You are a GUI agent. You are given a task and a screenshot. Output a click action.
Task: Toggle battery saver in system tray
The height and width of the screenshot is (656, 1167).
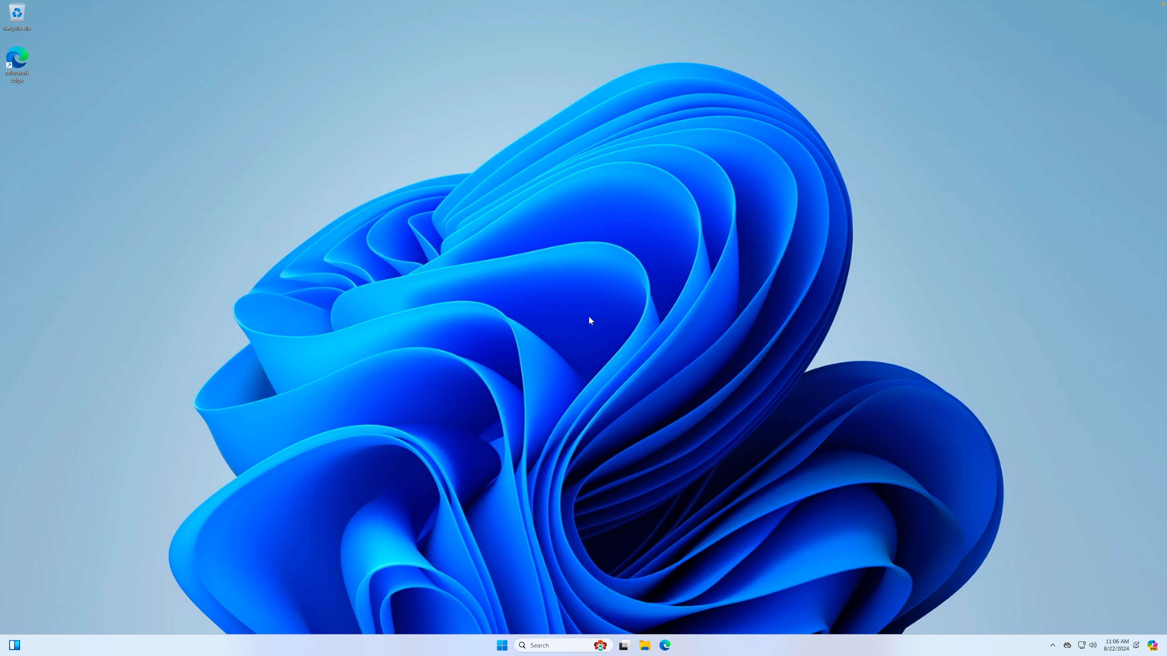coord(1089,646)
